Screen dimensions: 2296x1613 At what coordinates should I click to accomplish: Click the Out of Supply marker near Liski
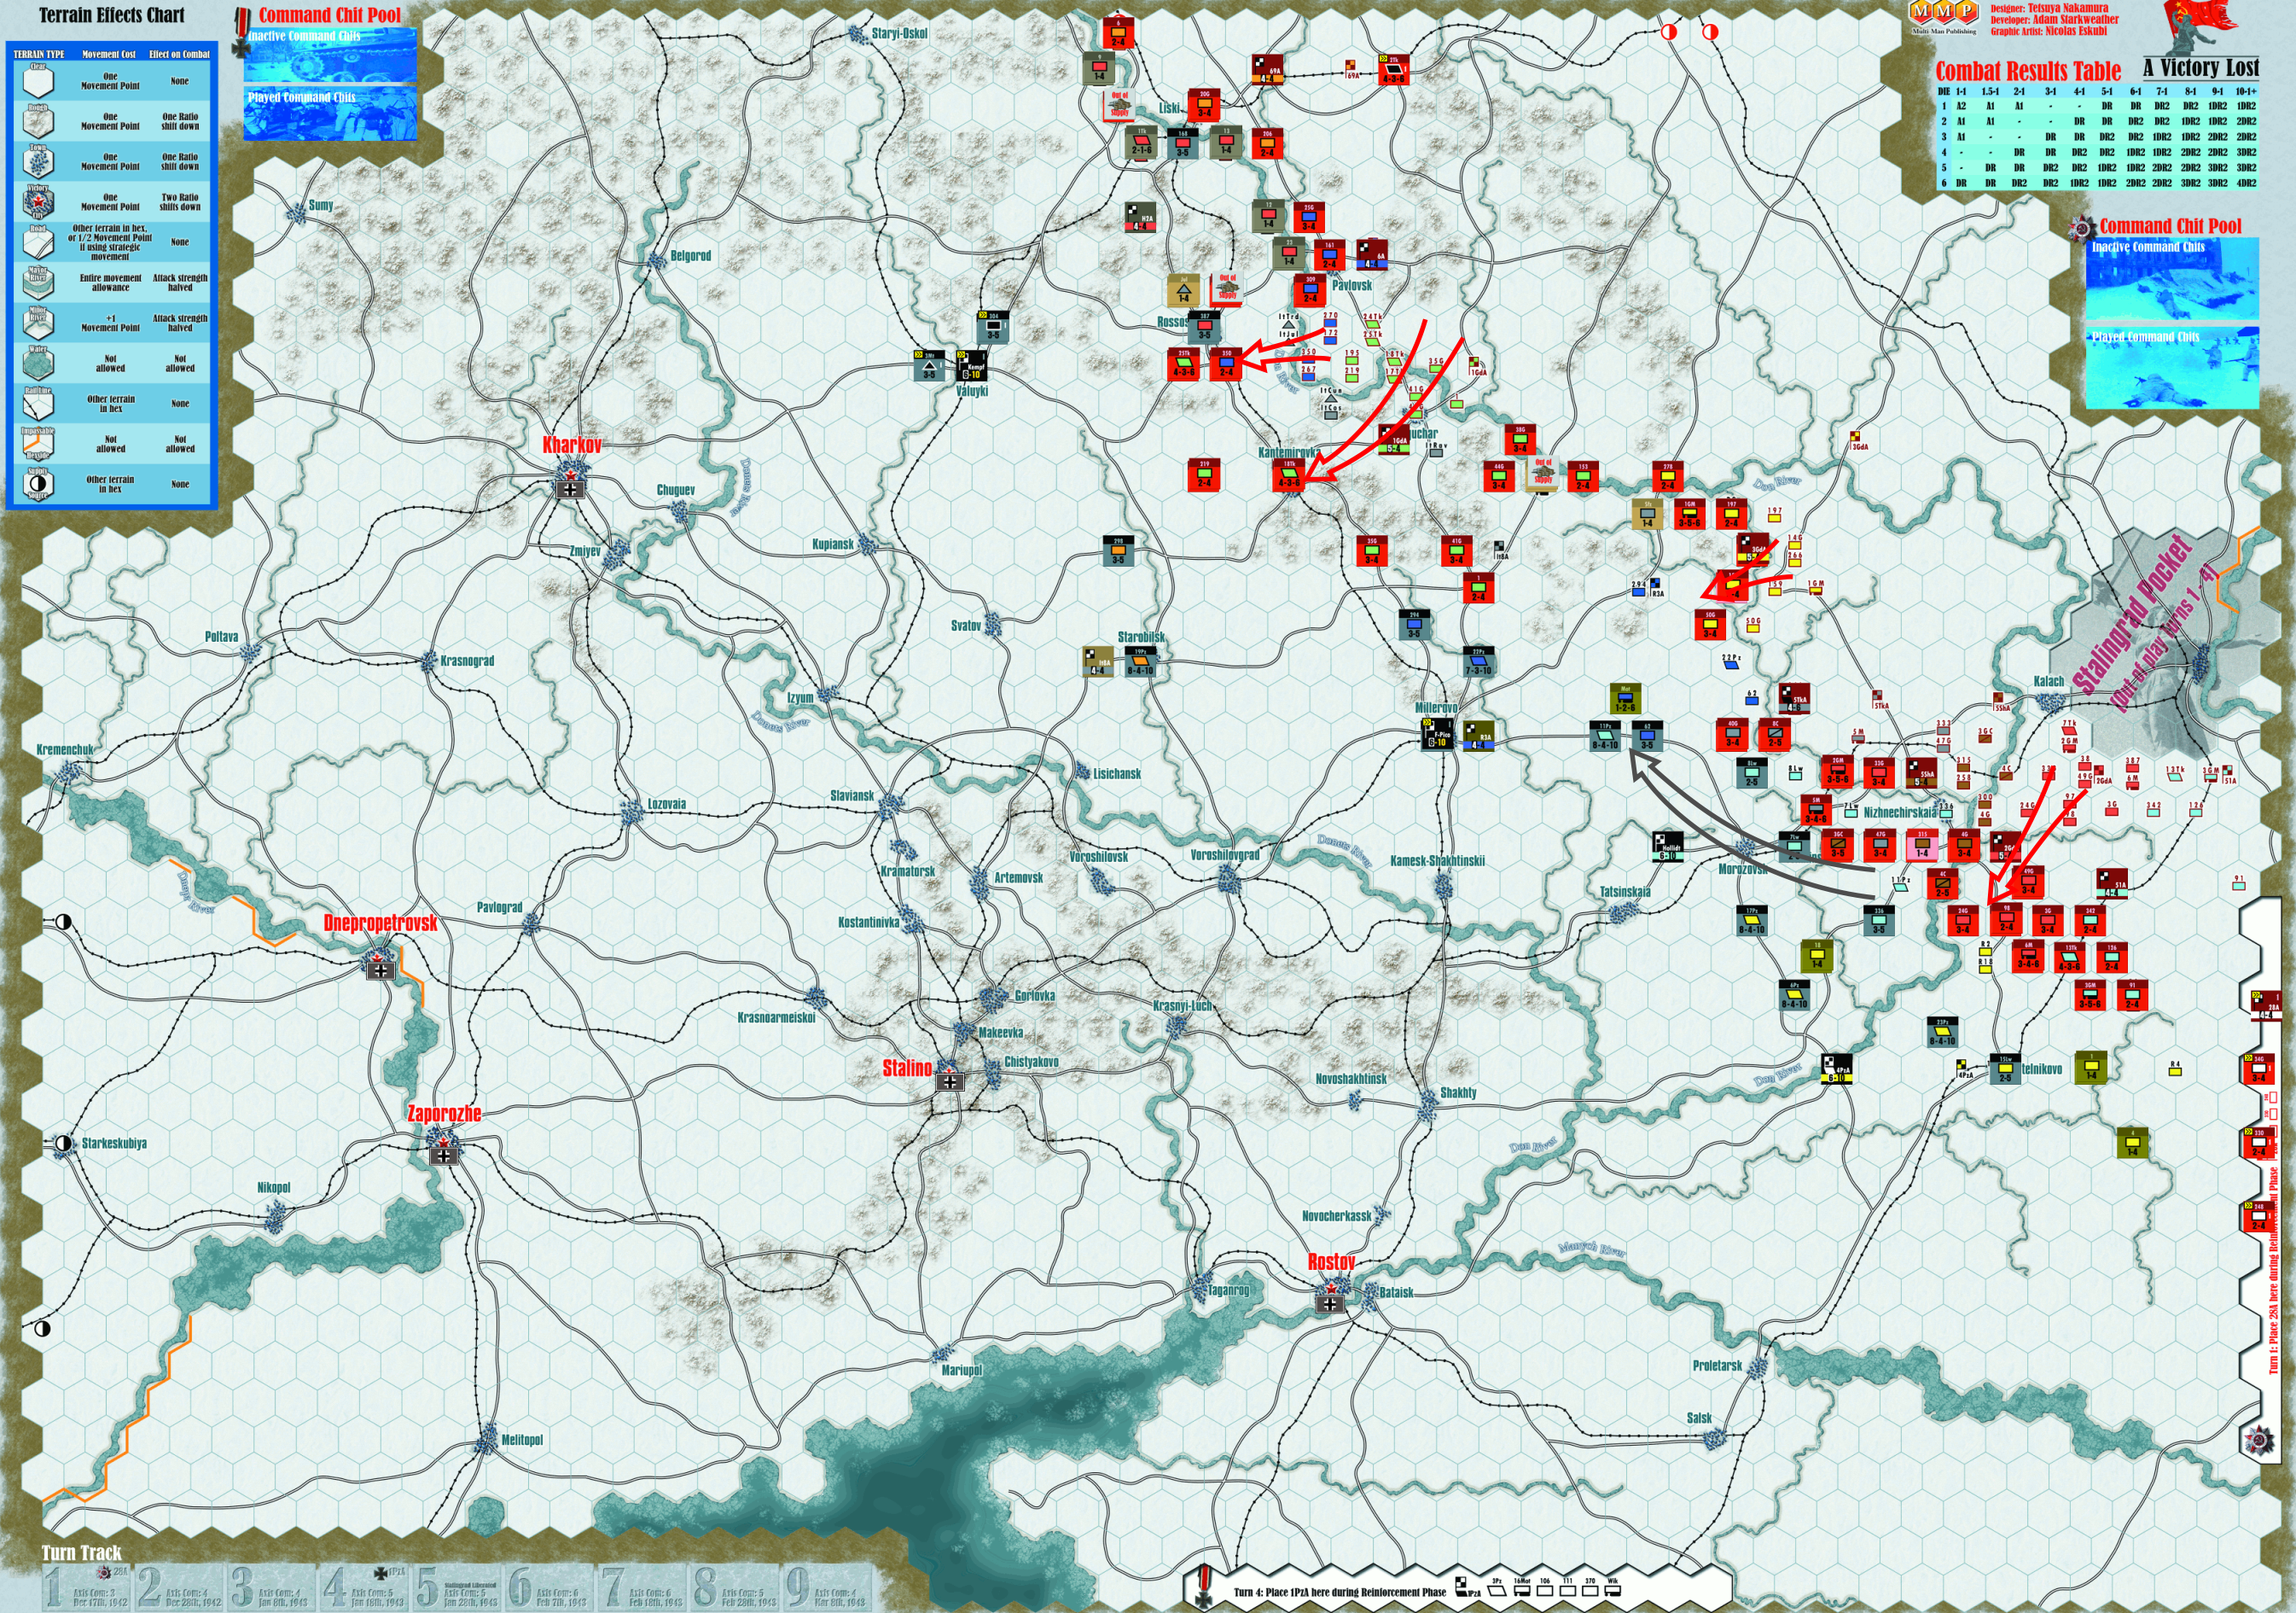pyautogui.click(x=1120, y=105)
